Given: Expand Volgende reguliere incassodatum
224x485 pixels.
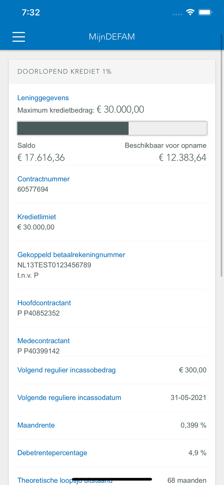Looking at the screenshot, I should point(69,397).
